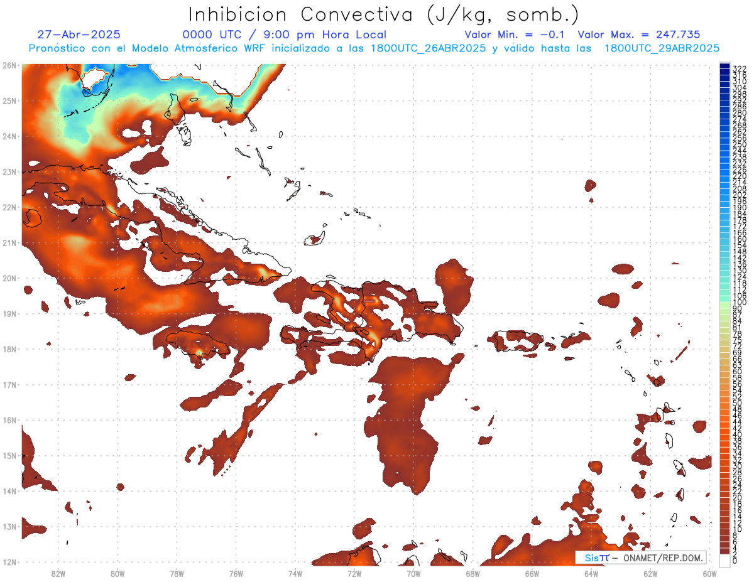The height and width of the screenshot is (582, 754).
Task: Click the color scale value 0
Action: [x=735, y=560]
